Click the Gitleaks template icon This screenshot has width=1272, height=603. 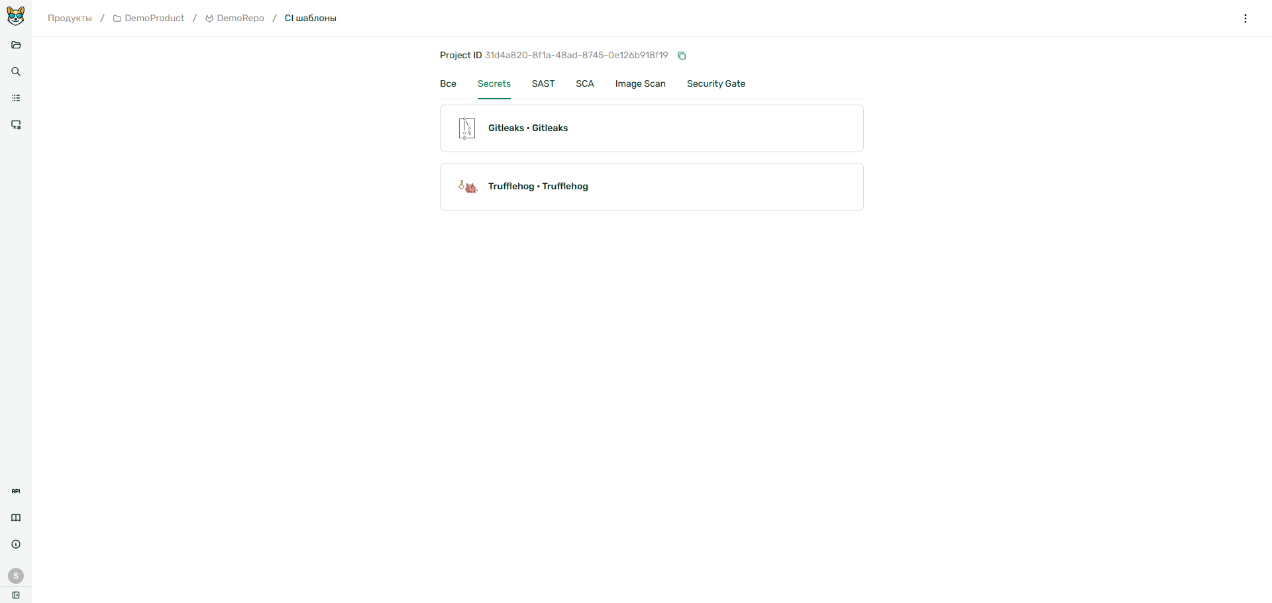tap(467, 128)
